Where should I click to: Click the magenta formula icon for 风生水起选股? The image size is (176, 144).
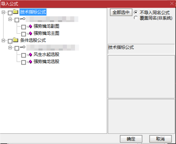point(30,55)
